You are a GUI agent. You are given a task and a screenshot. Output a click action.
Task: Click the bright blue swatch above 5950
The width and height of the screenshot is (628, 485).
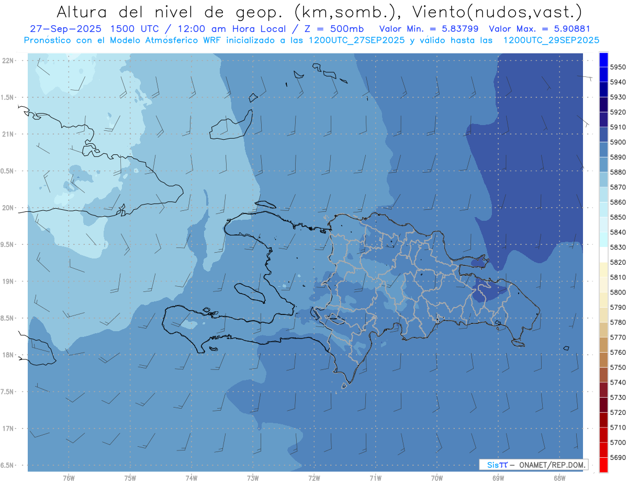point(603,59)
